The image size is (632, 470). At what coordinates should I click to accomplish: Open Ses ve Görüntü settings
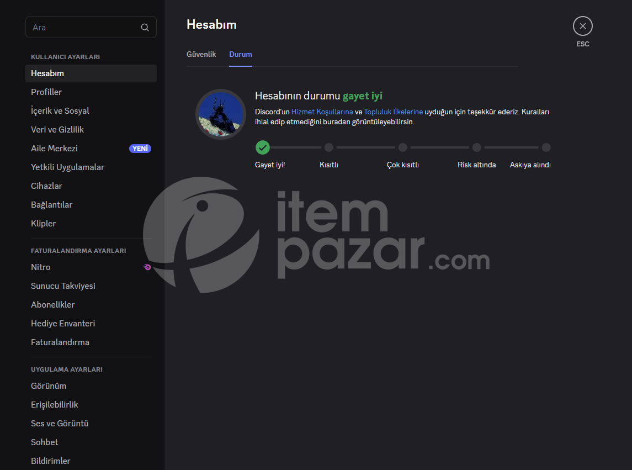click(x=91, y=423)
